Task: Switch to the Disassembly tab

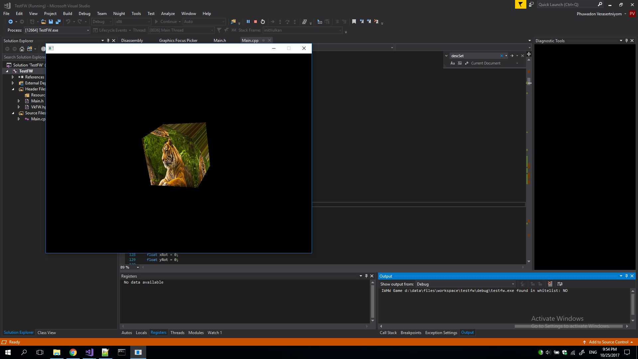Action: [x=132, y=41]
